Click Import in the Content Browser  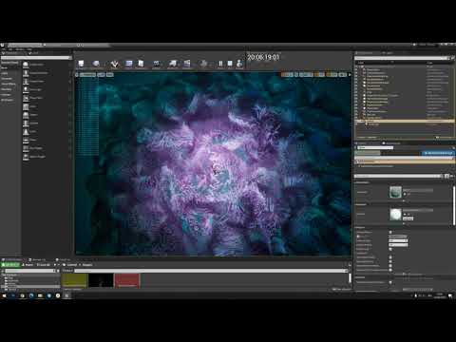(28, 265)
